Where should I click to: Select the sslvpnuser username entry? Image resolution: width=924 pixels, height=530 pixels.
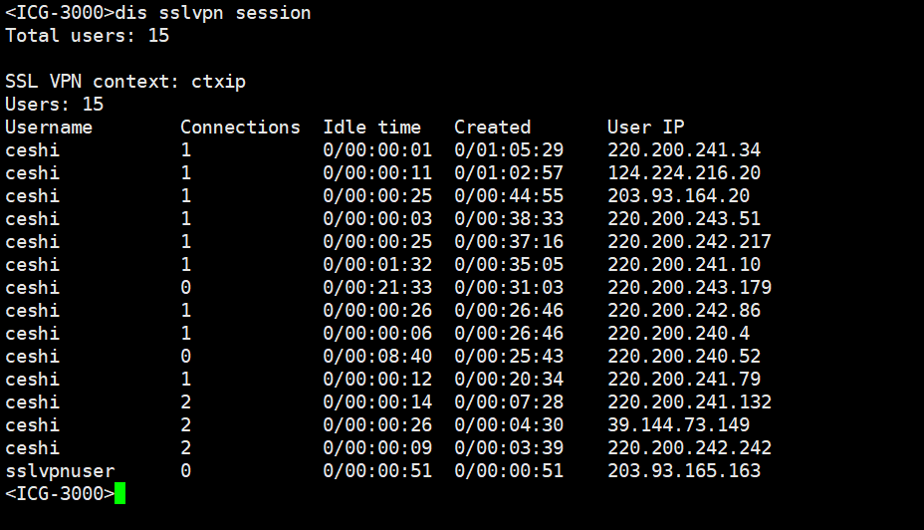[60, 471]
